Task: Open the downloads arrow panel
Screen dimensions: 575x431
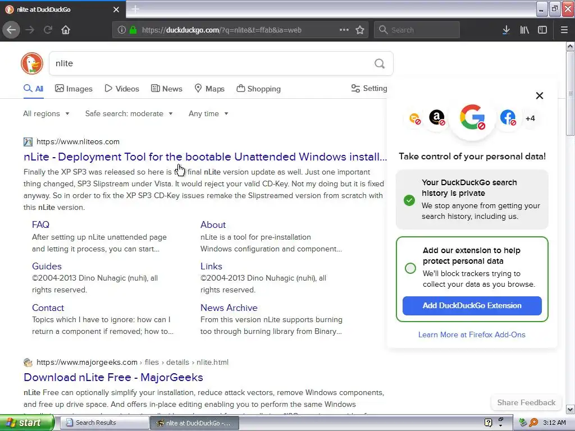Action: (x=506, y=30)
